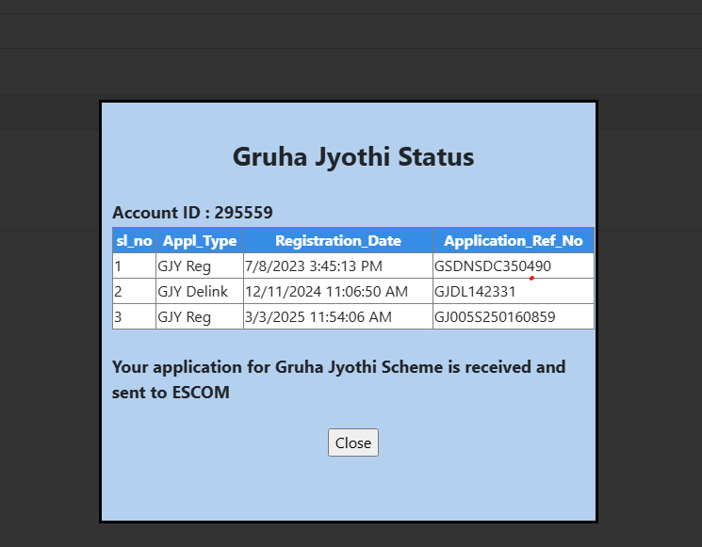Select the Registration_Date column header
702x547 pixels.
click(x=338, y=241)
